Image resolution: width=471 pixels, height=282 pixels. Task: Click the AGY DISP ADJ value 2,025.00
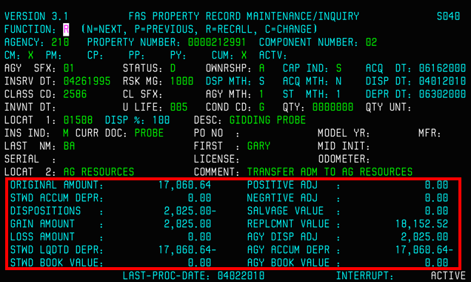424,237
